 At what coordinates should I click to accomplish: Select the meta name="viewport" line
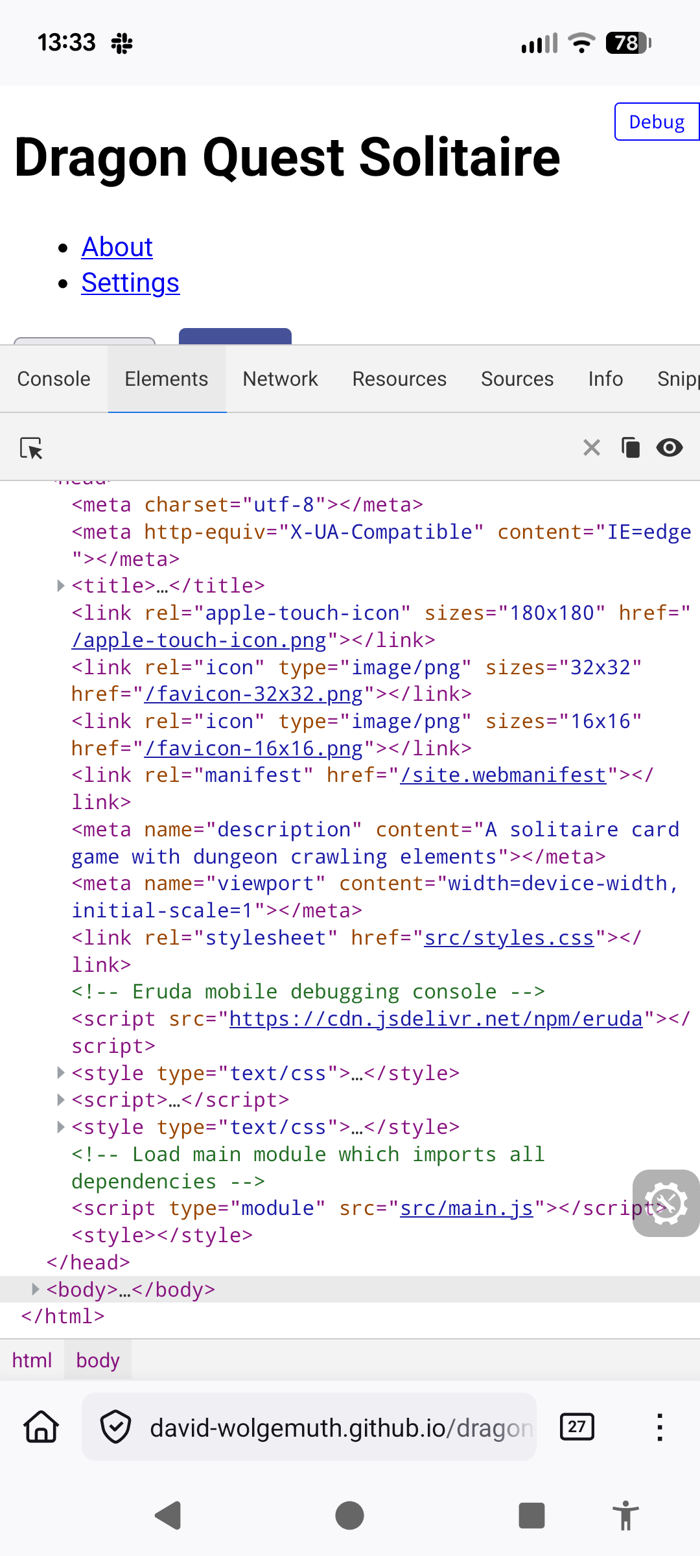click(375, 897)
